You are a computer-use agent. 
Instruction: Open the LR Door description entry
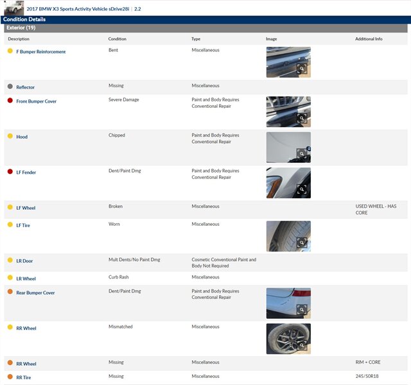pyautogui.click(x=24, y=261)
